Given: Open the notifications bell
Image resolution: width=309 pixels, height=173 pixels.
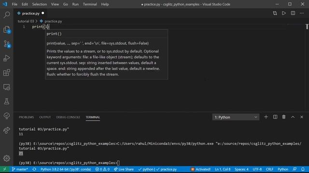Looking at the screenshot, I should pyautogui.click(x=303, y=169).
